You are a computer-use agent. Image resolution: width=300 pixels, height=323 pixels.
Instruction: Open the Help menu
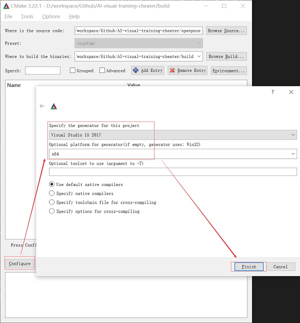point(74,16)
